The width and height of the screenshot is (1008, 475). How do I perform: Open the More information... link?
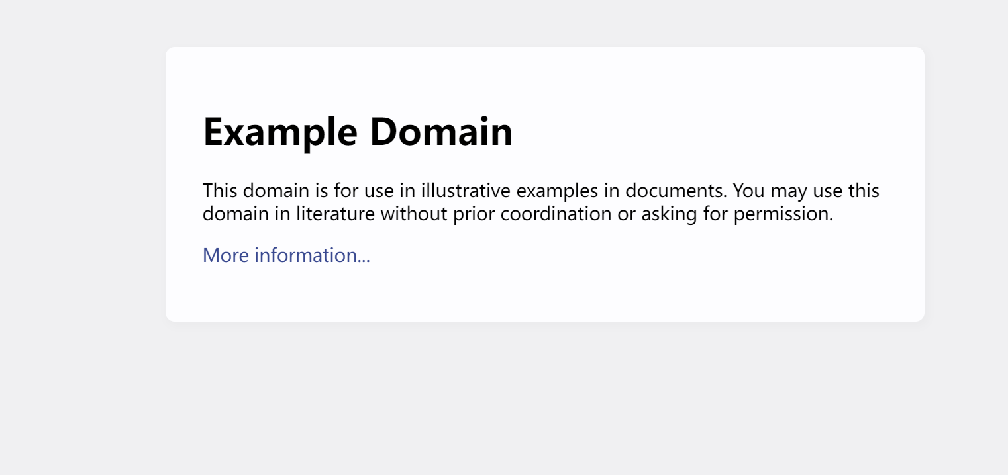click(x=286, y=255)
